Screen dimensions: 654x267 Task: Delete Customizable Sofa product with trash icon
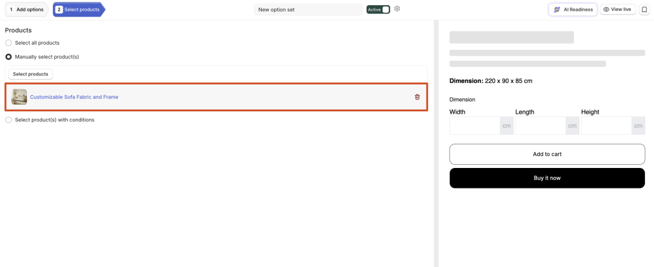click(x=417, y=97)
